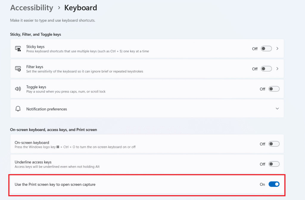Turn on the On-screen keyboard switch
Viewport: 305px width, 200px height.
click(x=274, y=144)
